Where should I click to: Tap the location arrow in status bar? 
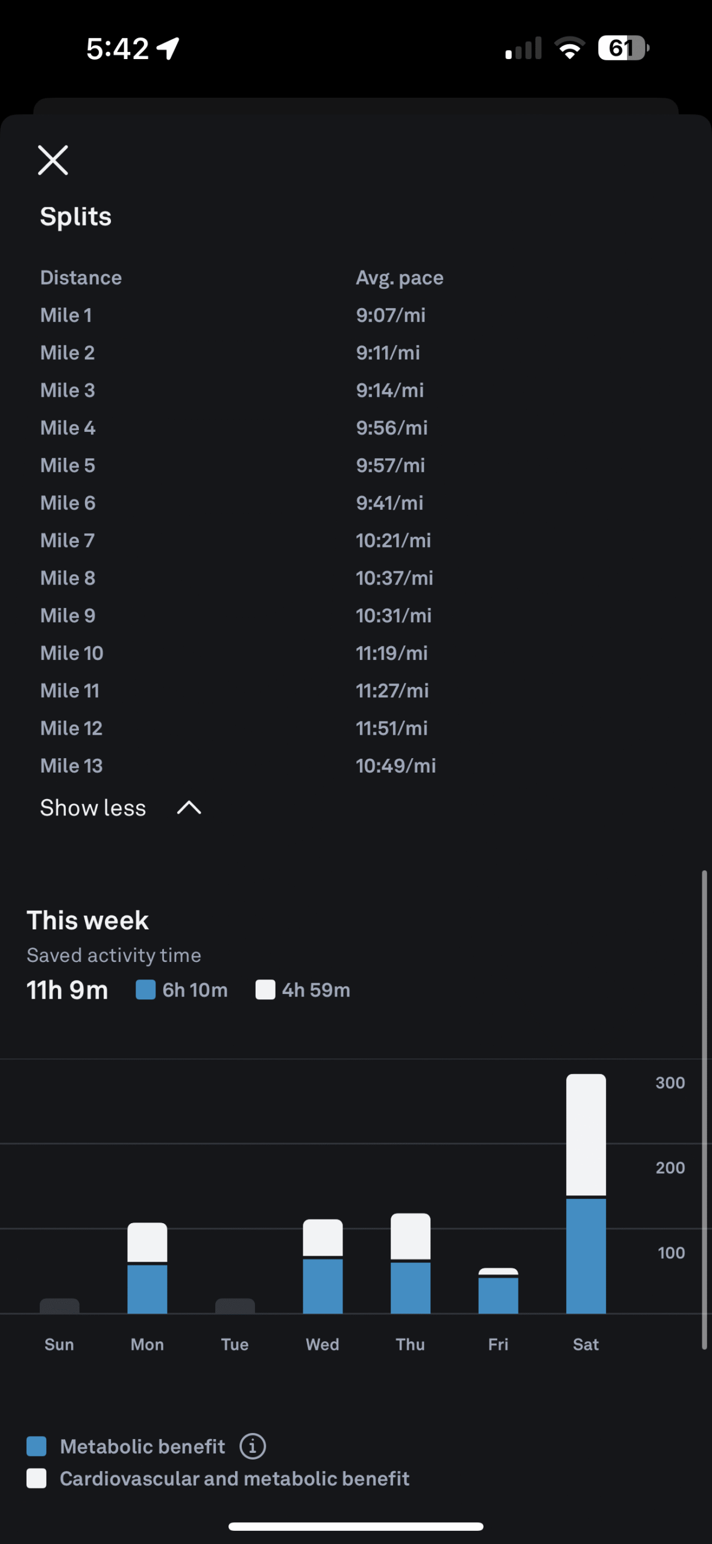168,48
